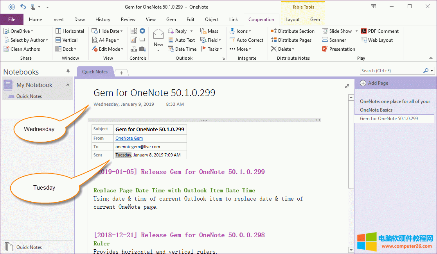Switch to the Cooperation ribbon tab

pos(261,19)
